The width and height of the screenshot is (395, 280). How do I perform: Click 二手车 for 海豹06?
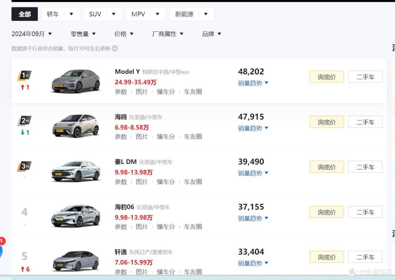click(x=365, y=212)
